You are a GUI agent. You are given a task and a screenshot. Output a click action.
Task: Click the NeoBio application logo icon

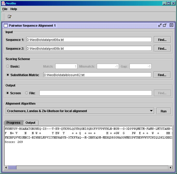coord(3,3)
